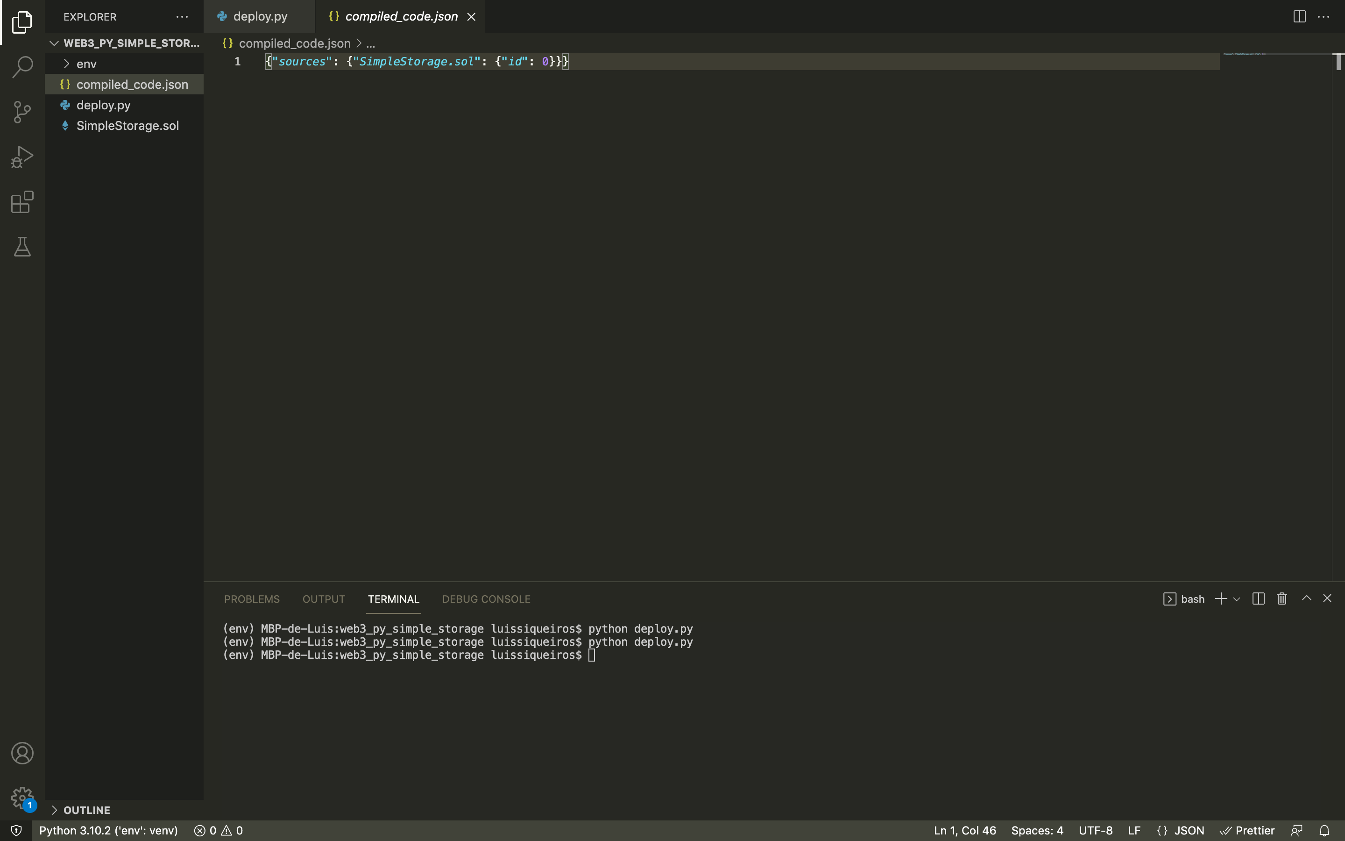Open the Source Control view
This screenshot has height=841, width=1345.
pos(22,112)
